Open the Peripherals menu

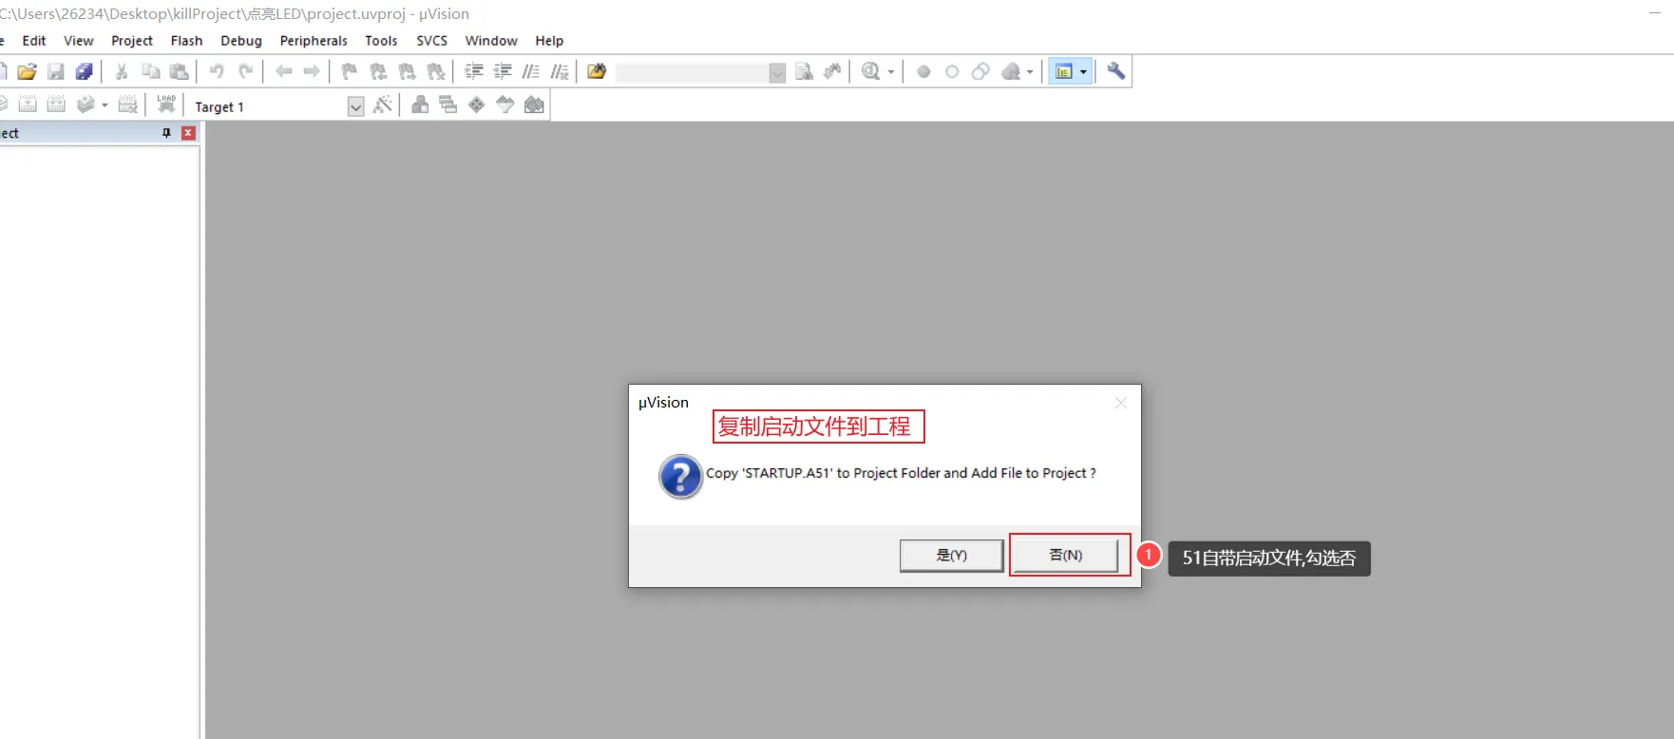click(314, 41)
